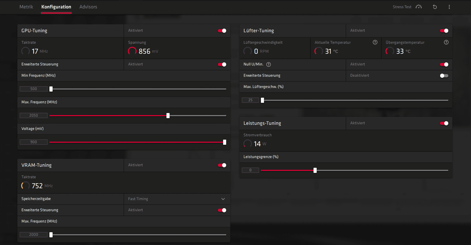Switch to the Metrik tab
The image size is (471, 245).
point(26,7)
